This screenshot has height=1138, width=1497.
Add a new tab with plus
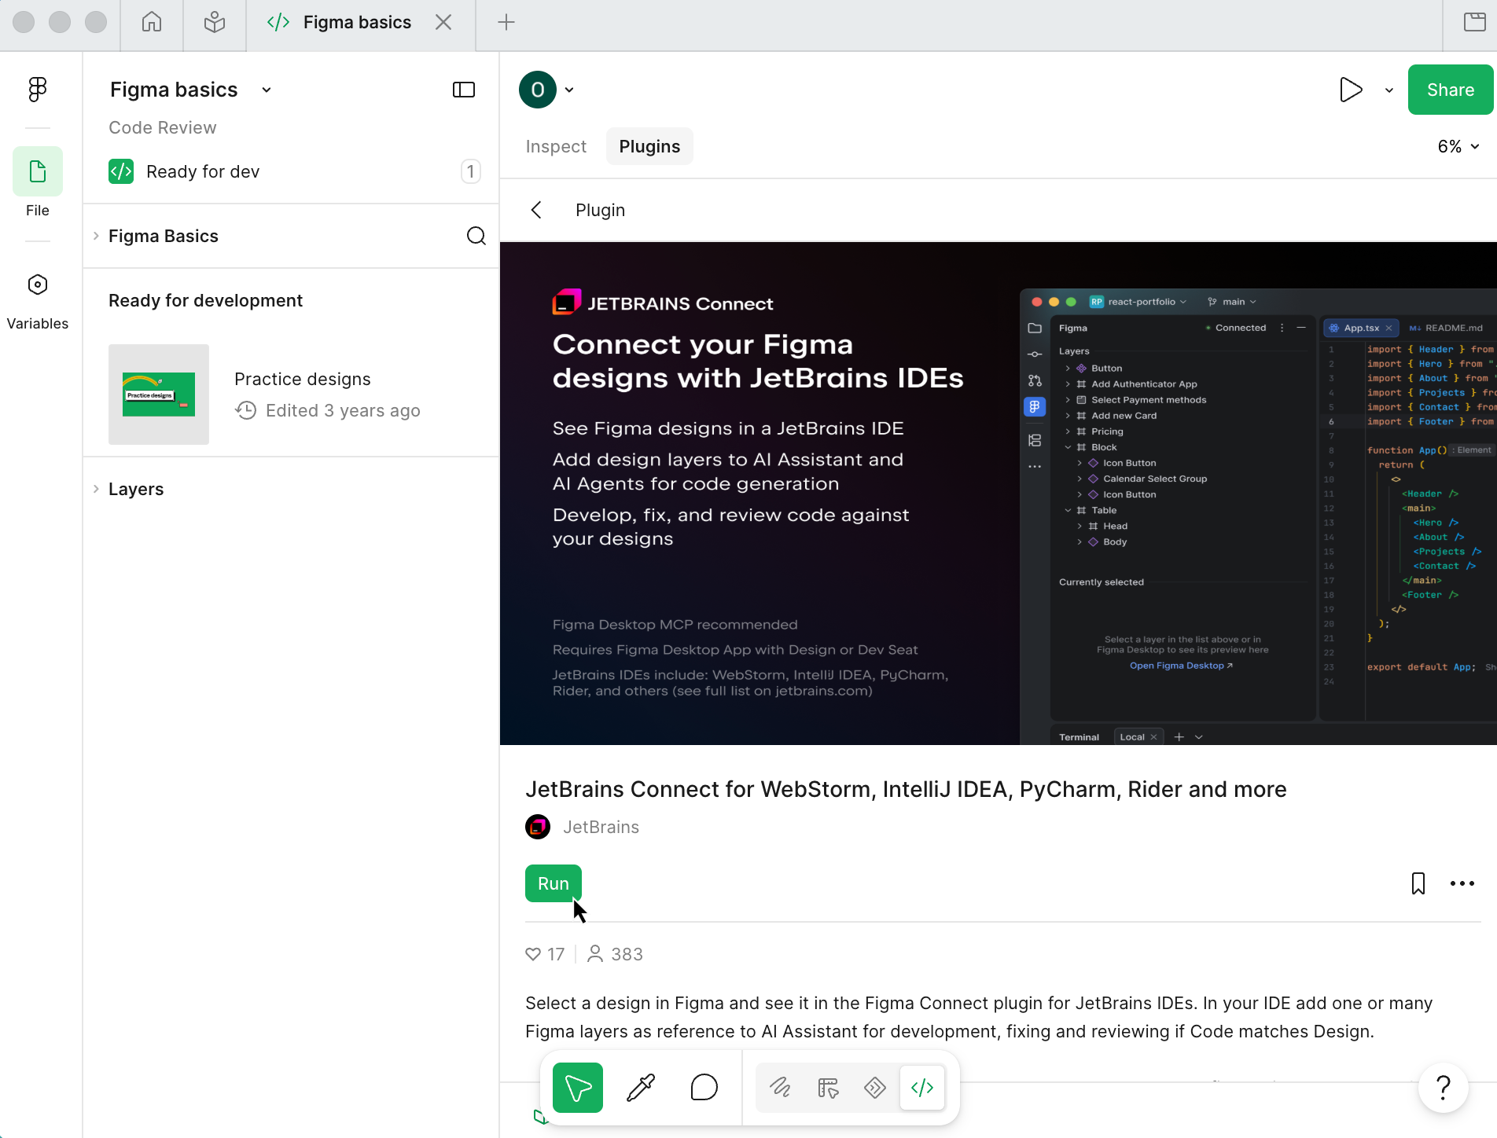[506, 22]
